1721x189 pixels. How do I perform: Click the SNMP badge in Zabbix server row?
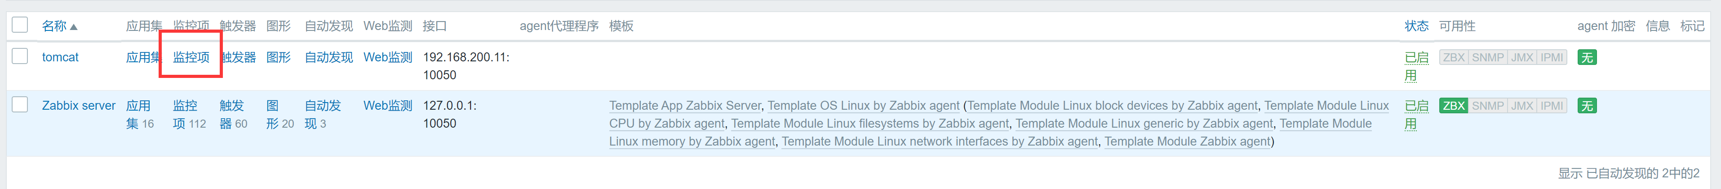1487,106
